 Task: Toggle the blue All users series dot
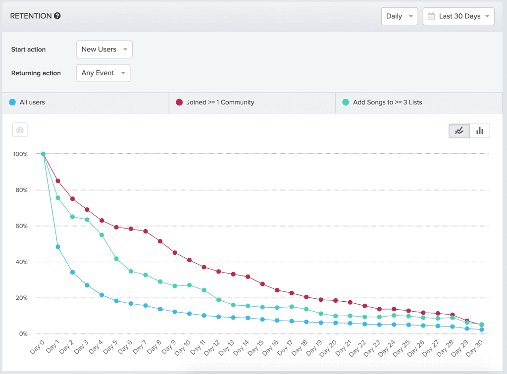pyautogui.click(x=12, y=102)
